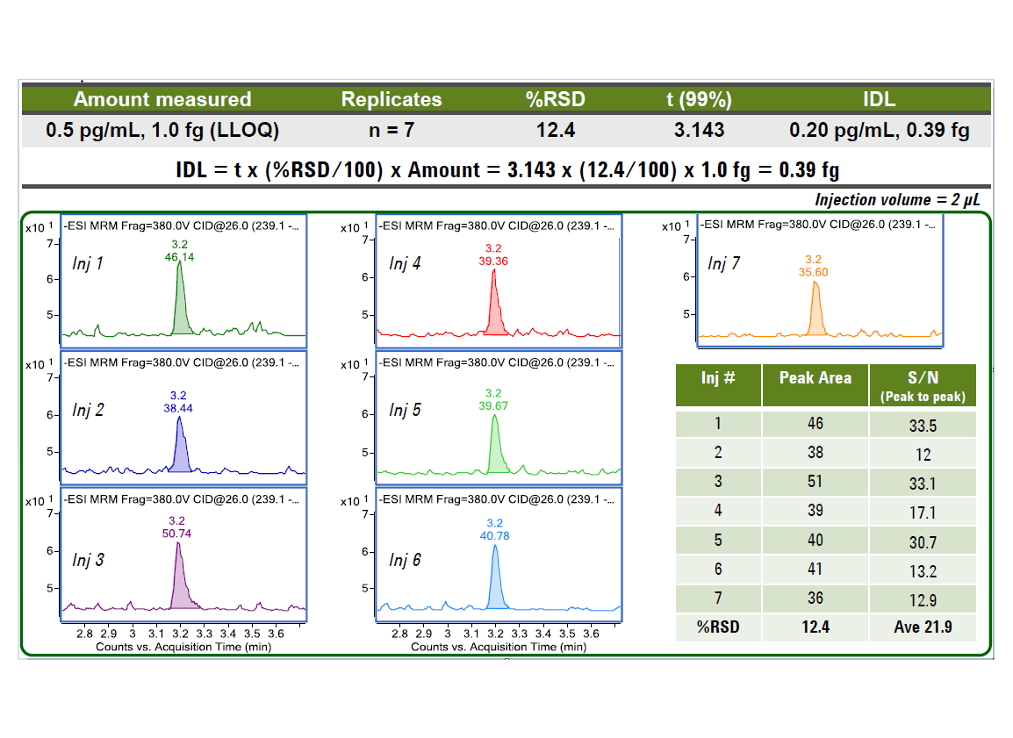Click the peak label '39.67'
The image size is (1013, 738).
(x=493, y=405)
